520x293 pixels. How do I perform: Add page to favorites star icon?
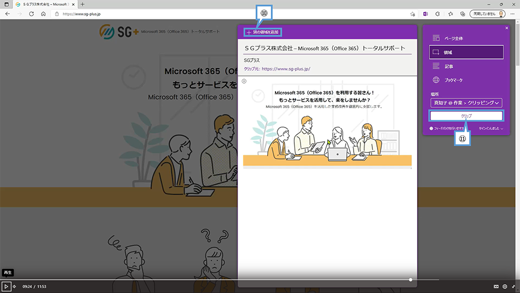pyautogui.click(x=412, y=14)
